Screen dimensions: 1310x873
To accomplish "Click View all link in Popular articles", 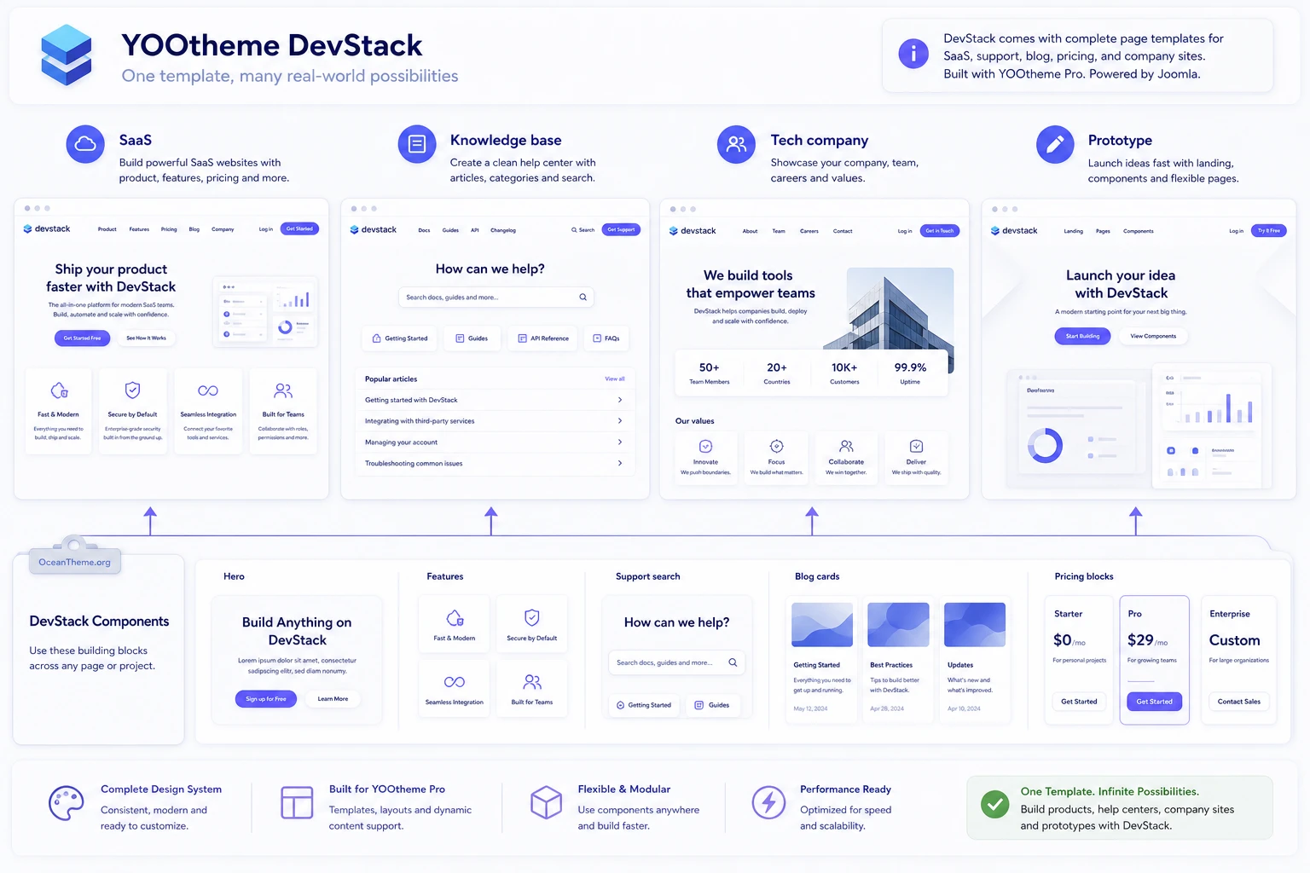I will click(615, 379).
